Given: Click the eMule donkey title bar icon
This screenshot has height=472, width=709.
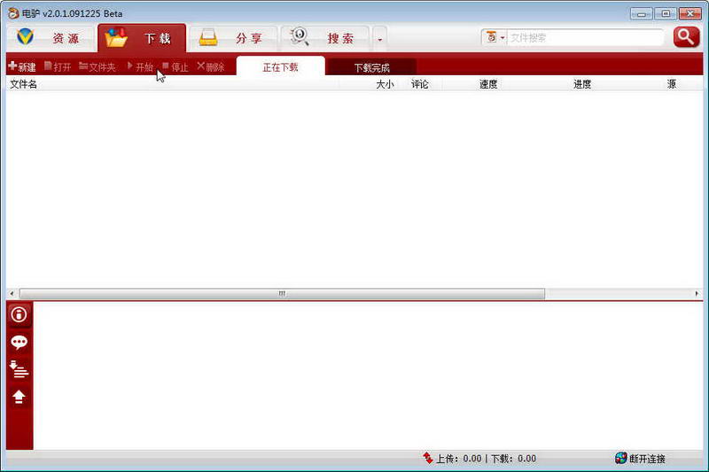Looking at the screenshot, I should click(13, 13).
